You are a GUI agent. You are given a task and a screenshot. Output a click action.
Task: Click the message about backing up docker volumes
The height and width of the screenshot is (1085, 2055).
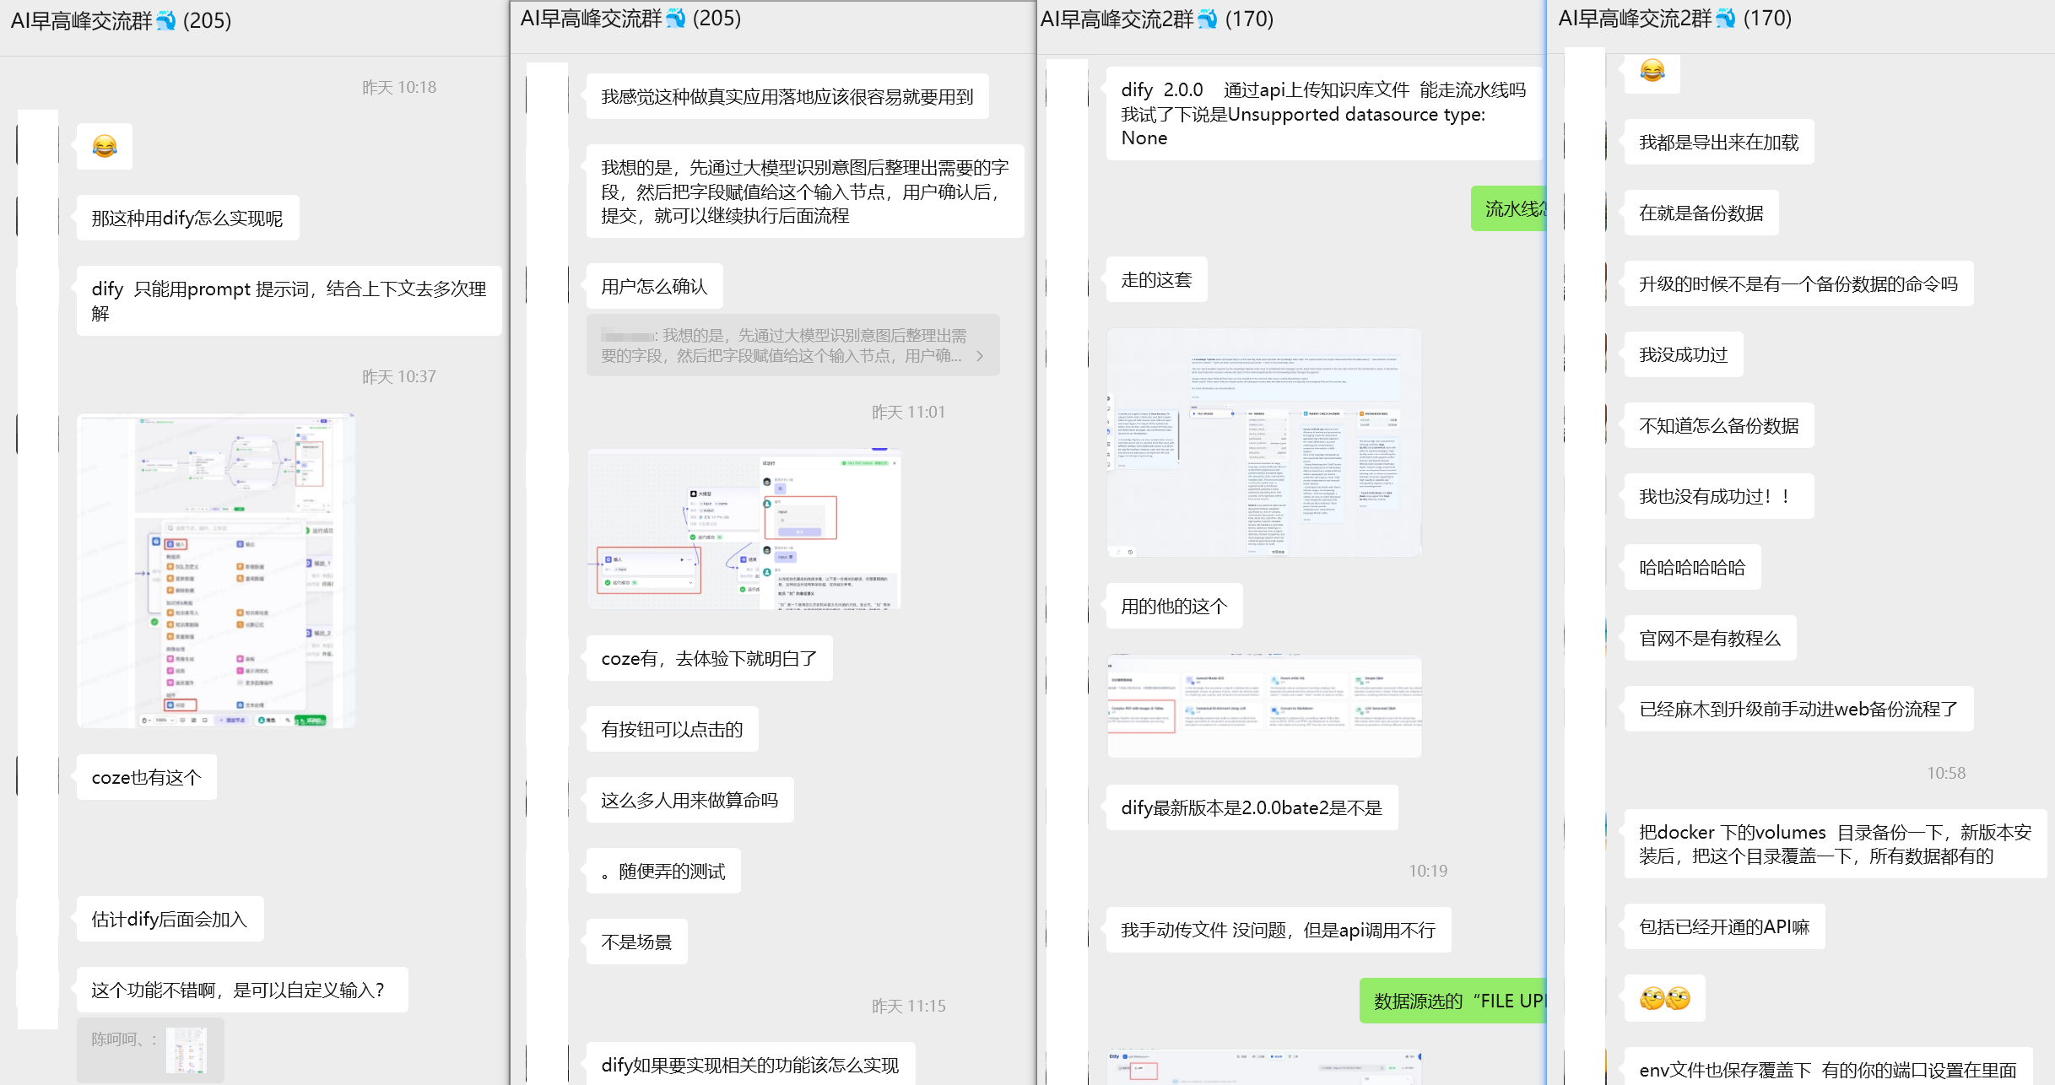pyautogui.click(x=1834, y=844)
